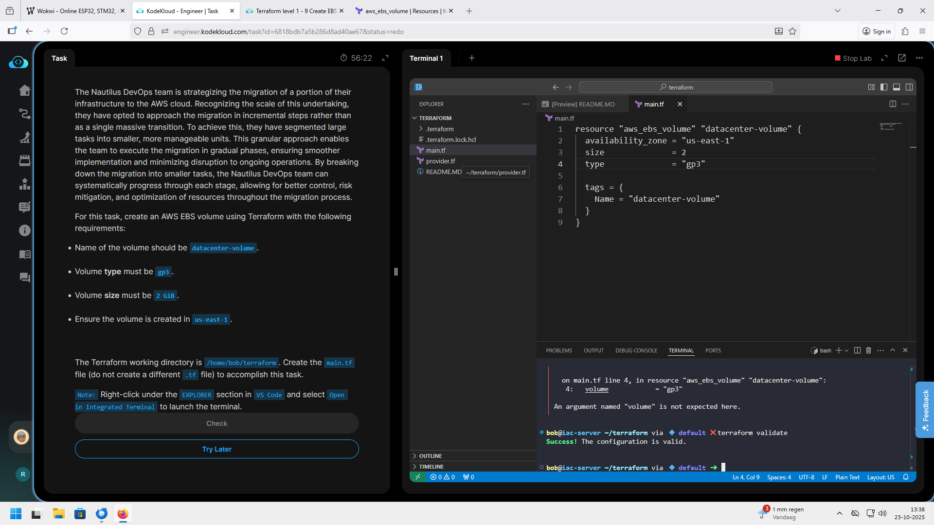
Task: Toggle the bottom panel visibility
Action: 897,87
